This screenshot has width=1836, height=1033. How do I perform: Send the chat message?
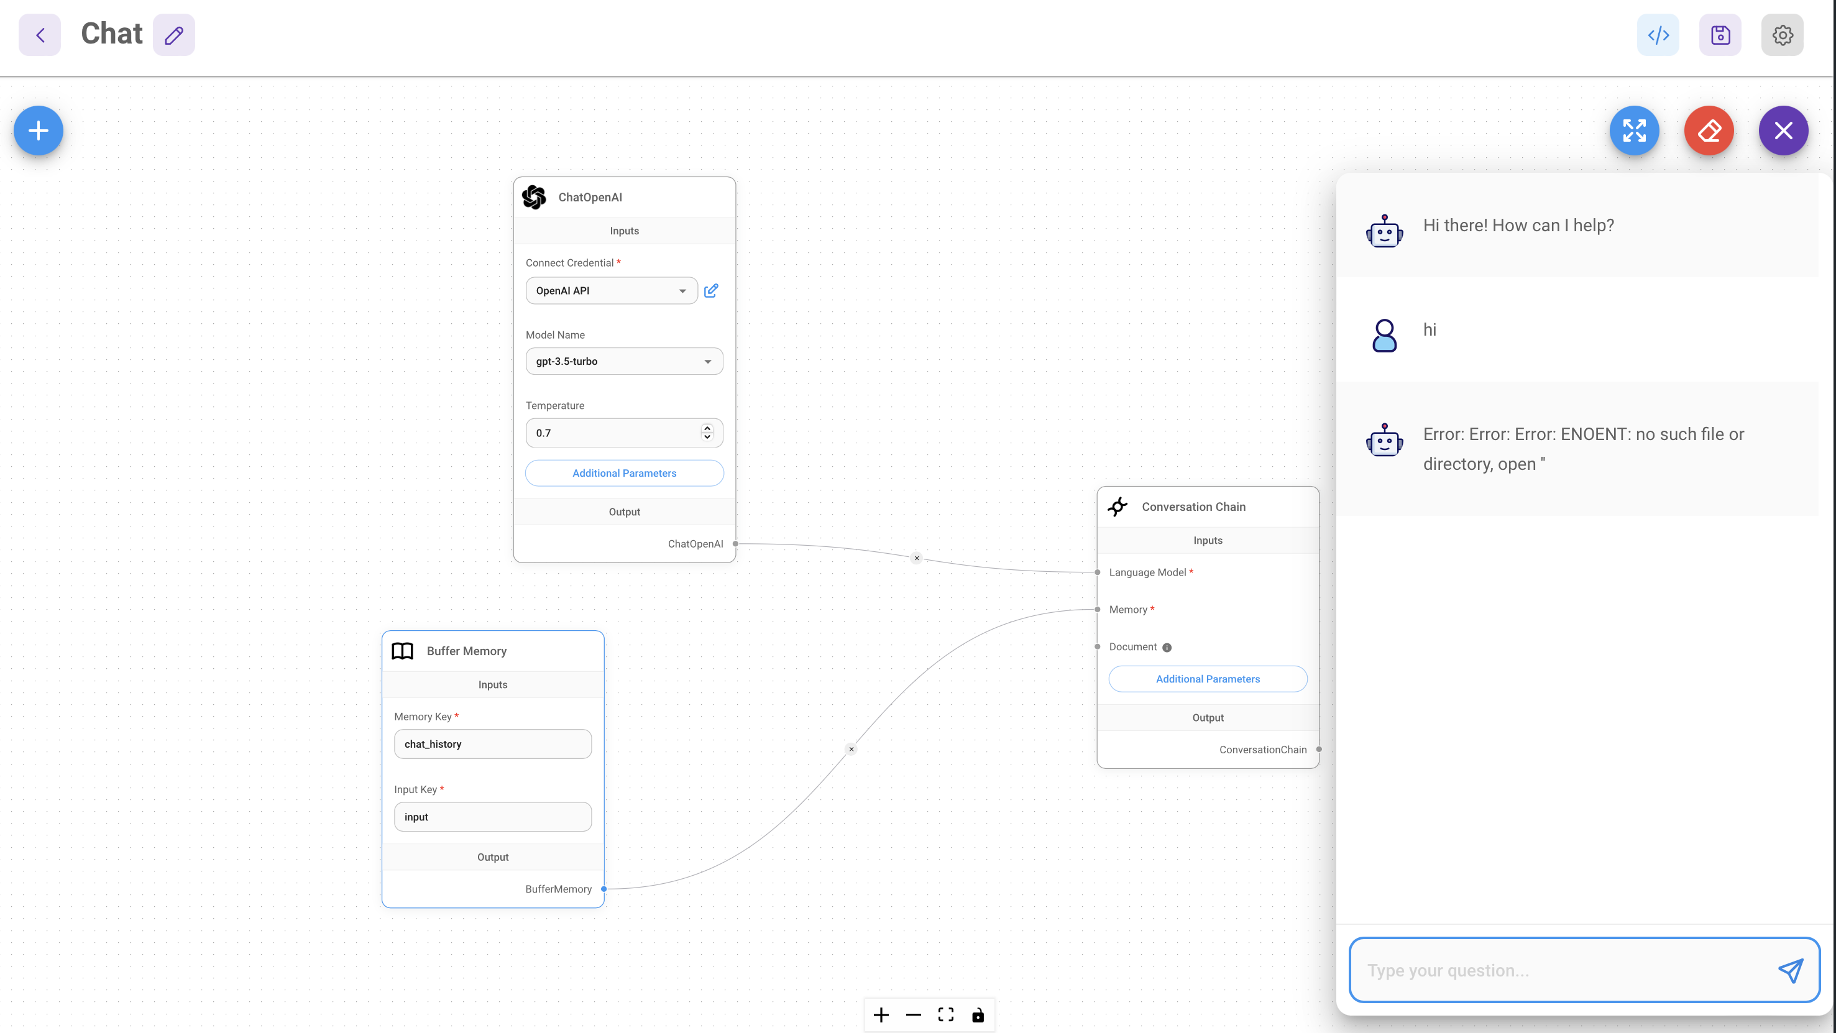1791,970
